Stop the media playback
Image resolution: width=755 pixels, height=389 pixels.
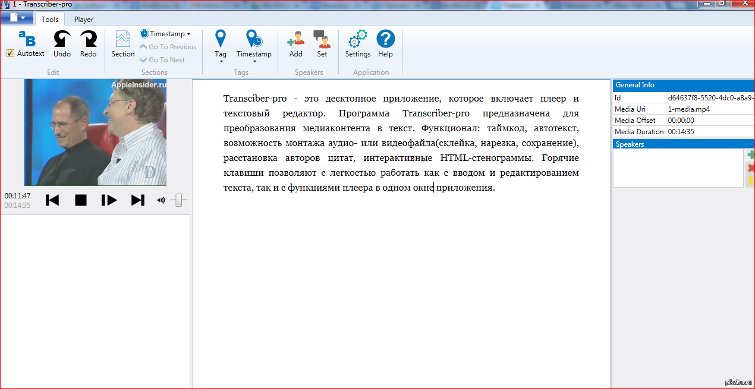(81, 200)
